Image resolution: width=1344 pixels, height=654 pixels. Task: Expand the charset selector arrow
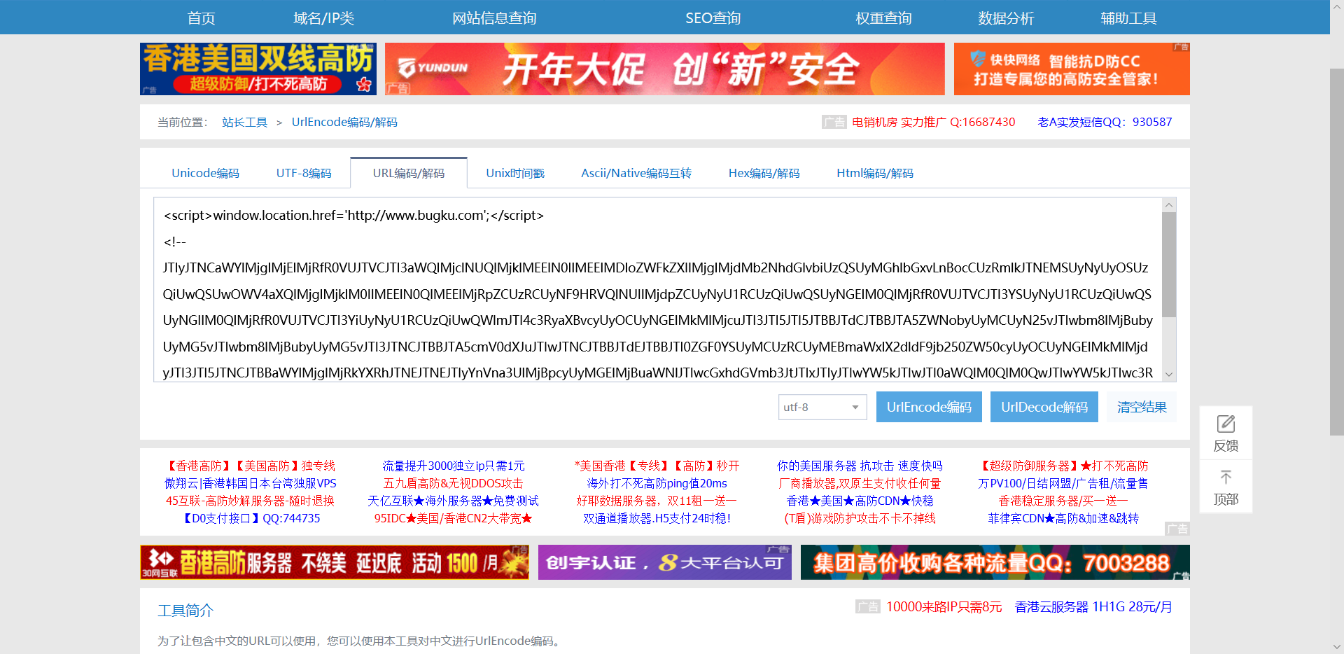[x=855, y=407]
